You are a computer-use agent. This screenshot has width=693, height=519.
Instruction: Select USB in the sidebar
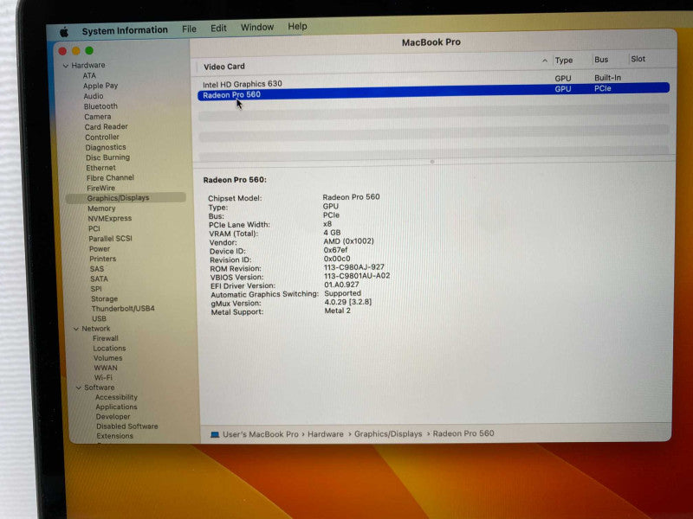[99, 318]
